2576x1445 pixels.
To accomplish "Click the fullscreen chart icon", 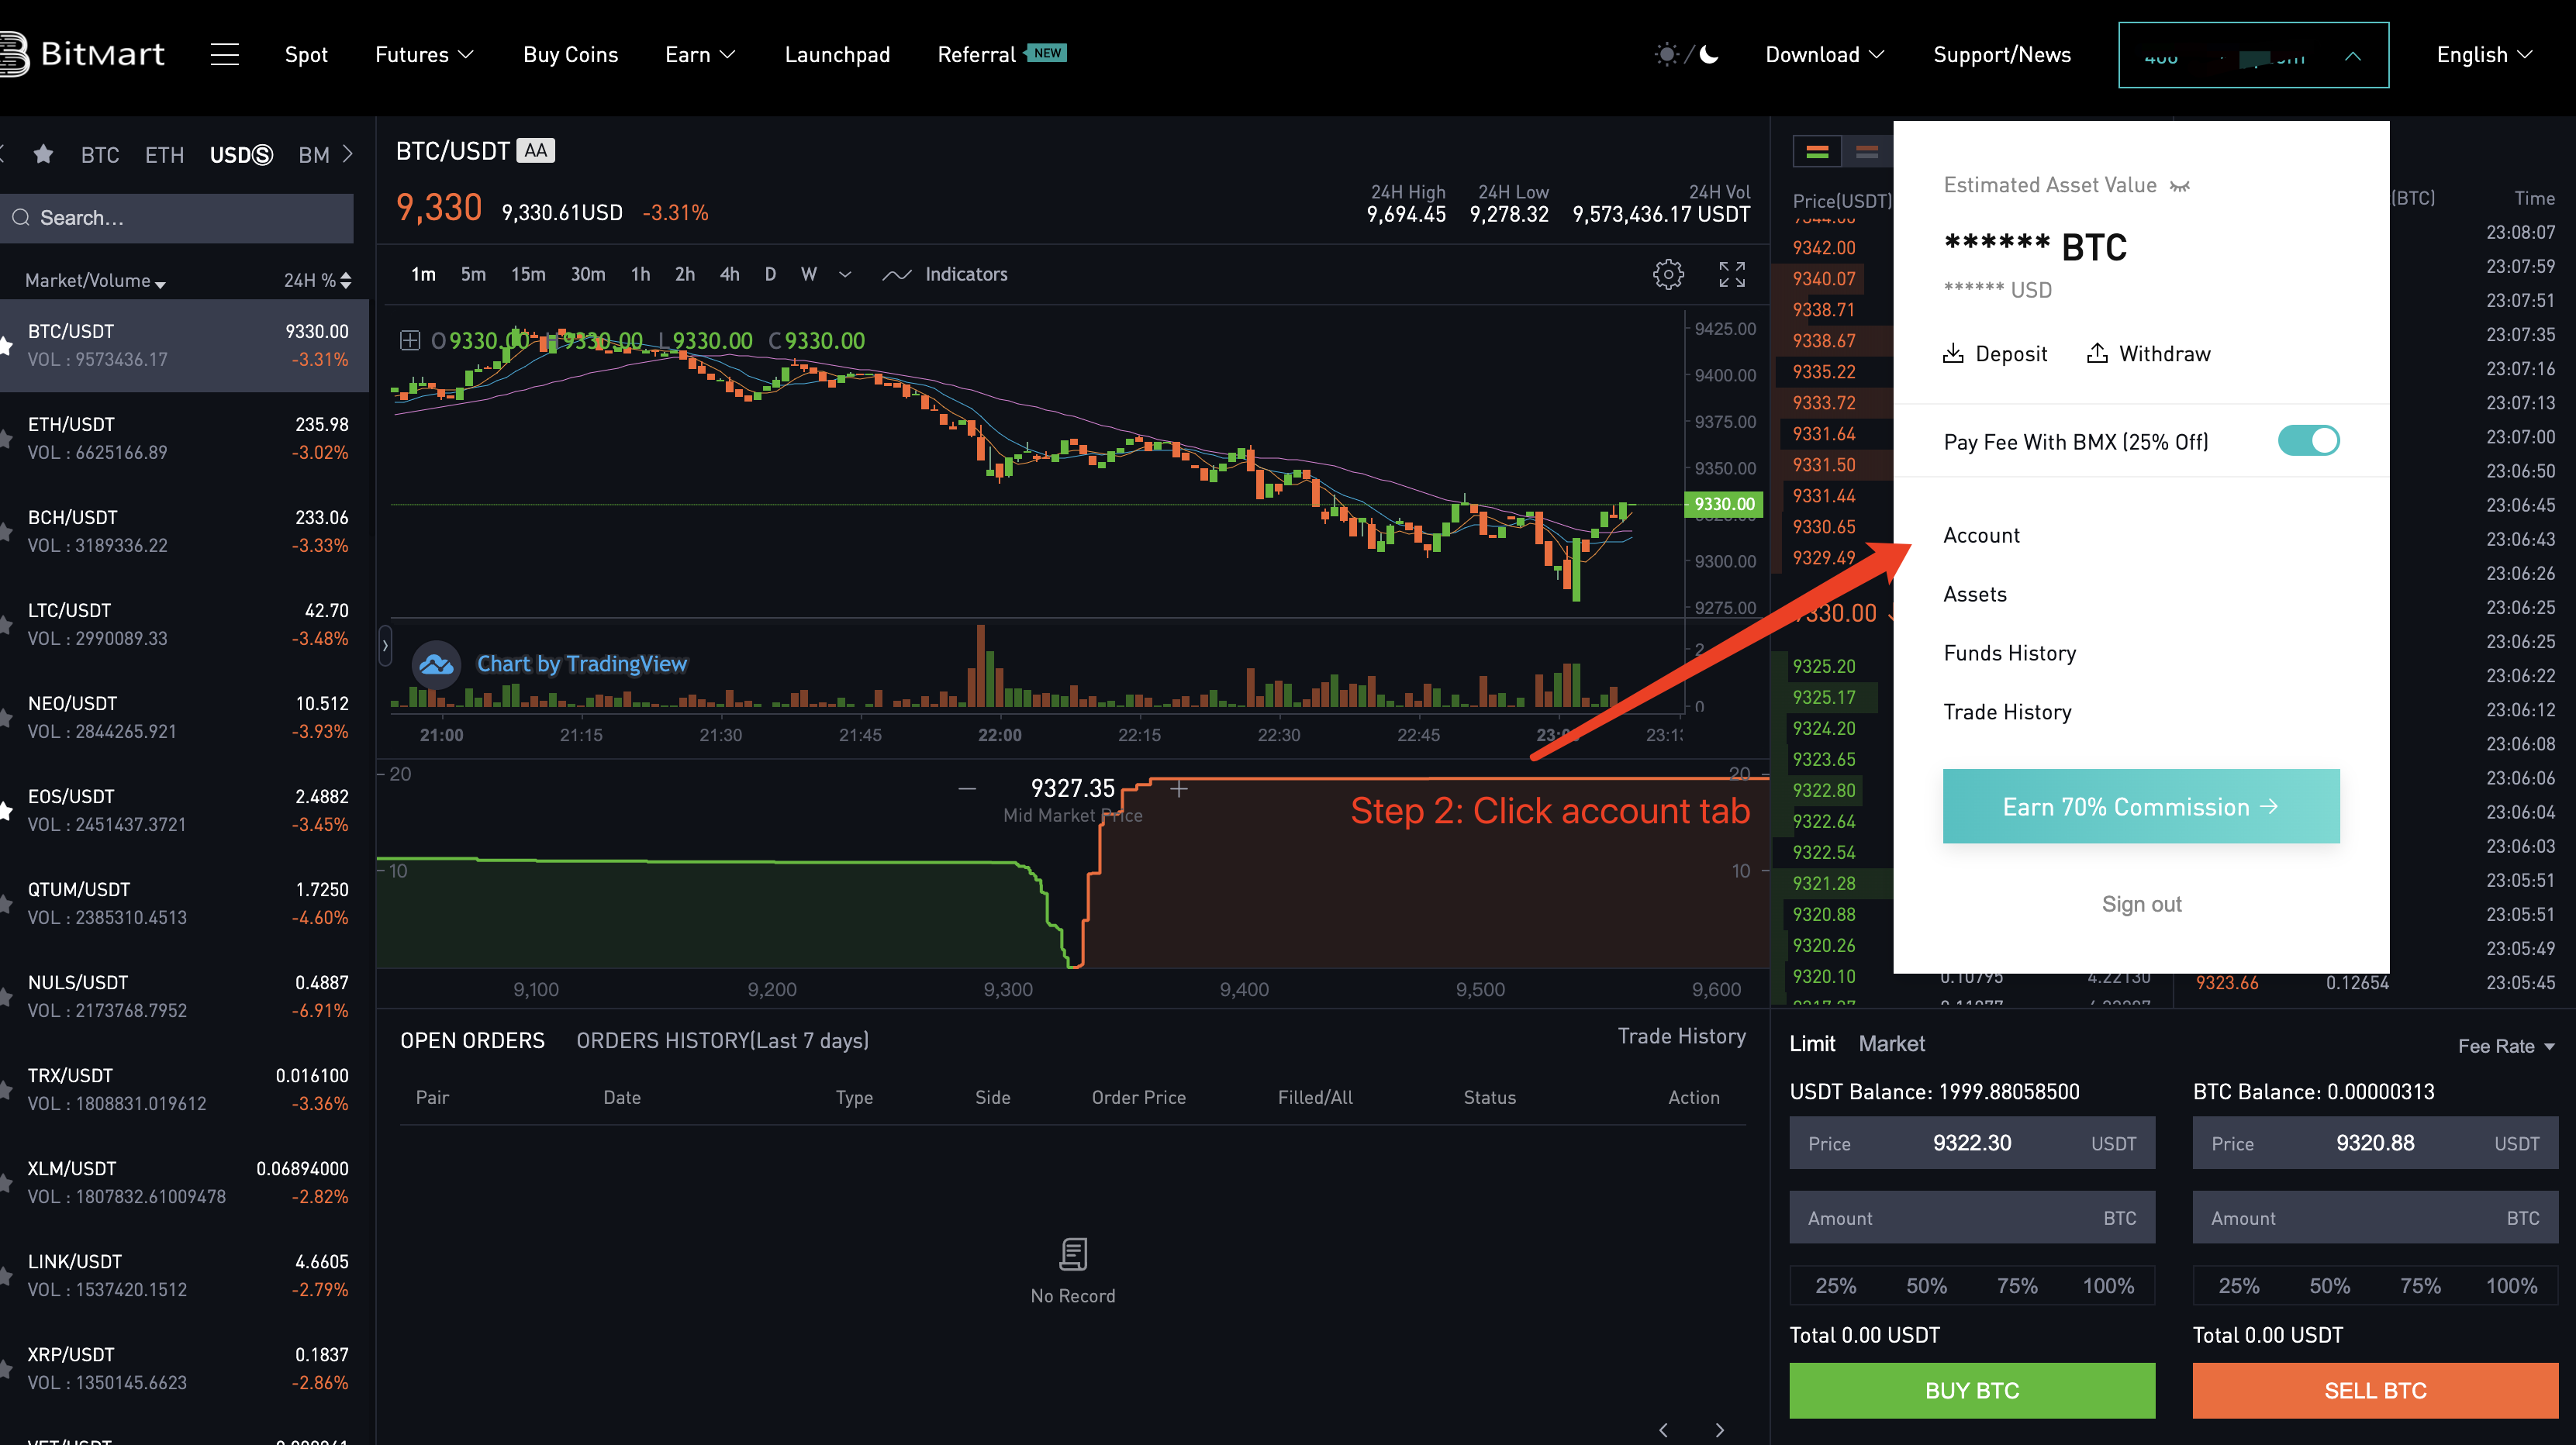I will 1731,274.
